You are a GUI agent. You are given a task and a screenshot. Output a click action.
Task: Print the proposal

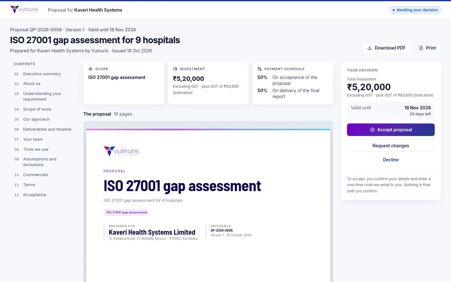coord(428,48)
